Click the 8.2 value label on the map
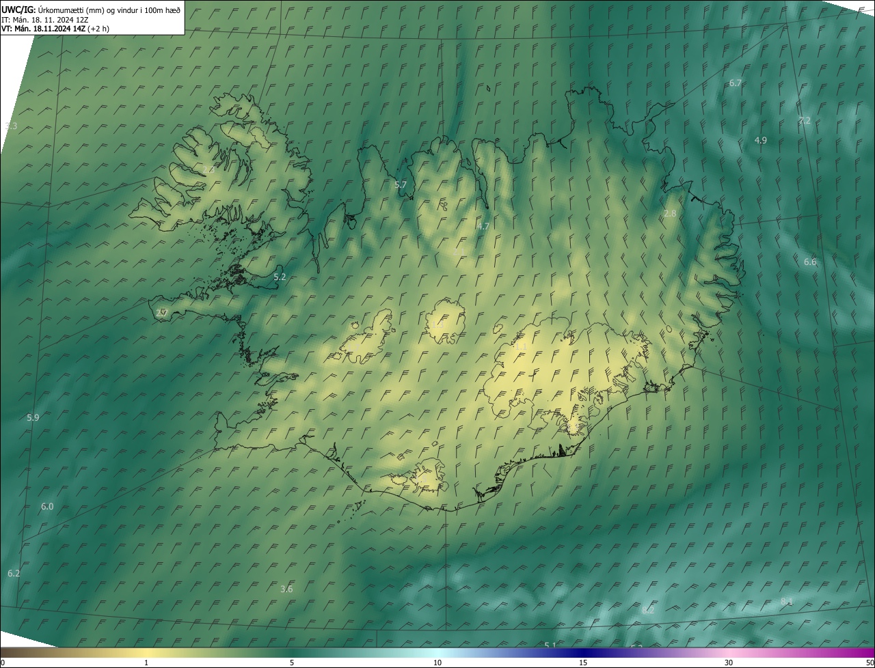 (648, 610)
